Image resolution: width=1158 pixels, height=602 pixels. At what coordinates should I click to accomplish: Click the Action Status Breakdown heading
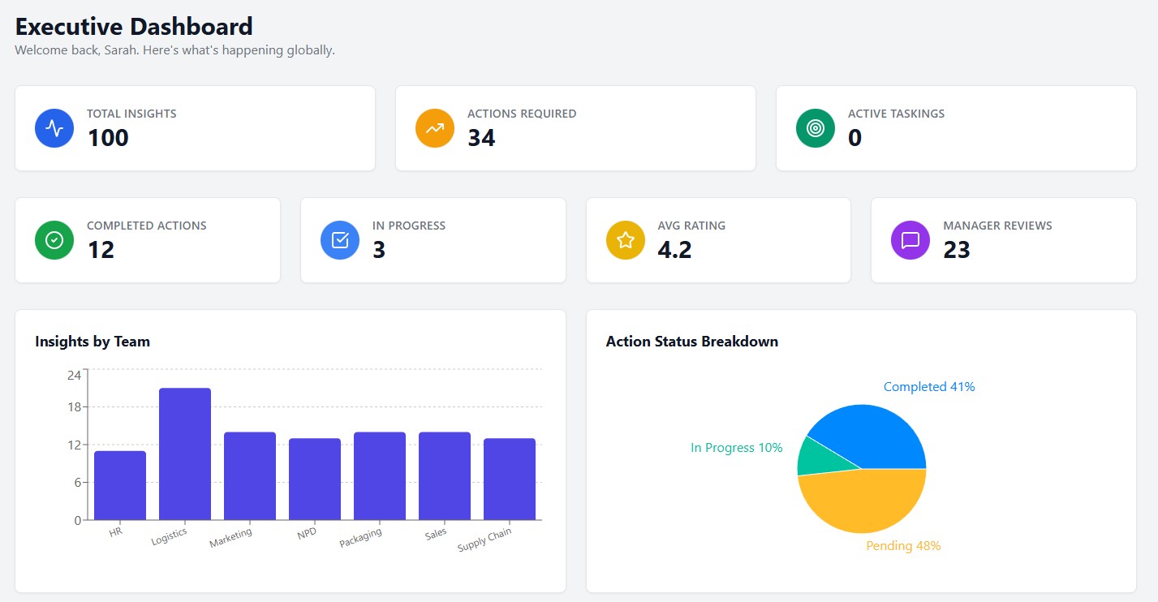click(691, 342)
